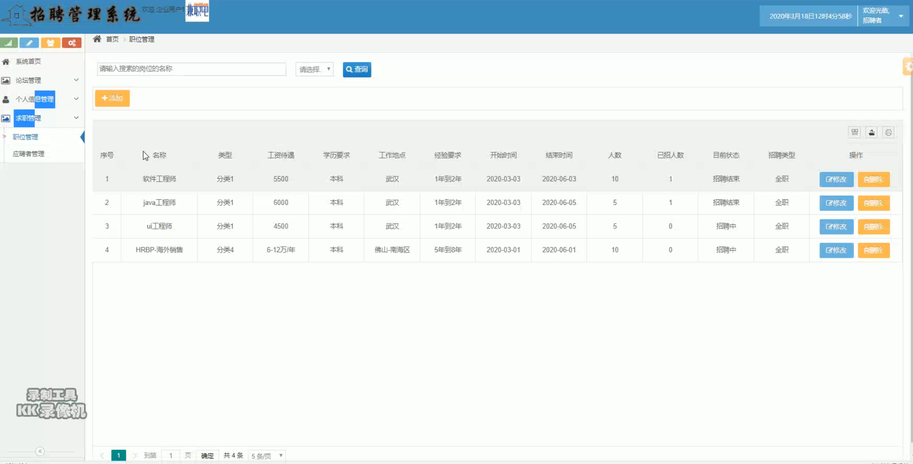913x464 pixels.
Task: Click page 1 pagination button
Action: pyautogui.click(x=118, y=455)
